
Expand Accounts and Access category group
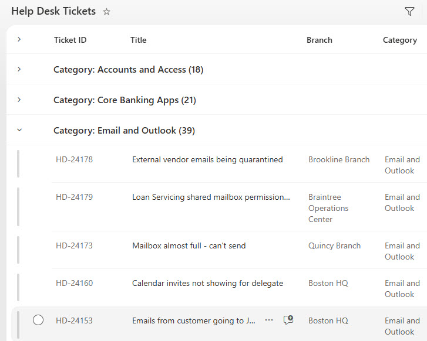click(x=19, y=69)
